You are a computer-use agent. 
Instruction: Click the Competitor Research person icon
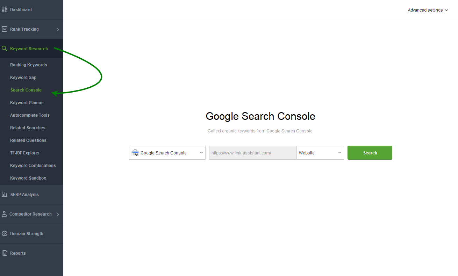(4, 214)
